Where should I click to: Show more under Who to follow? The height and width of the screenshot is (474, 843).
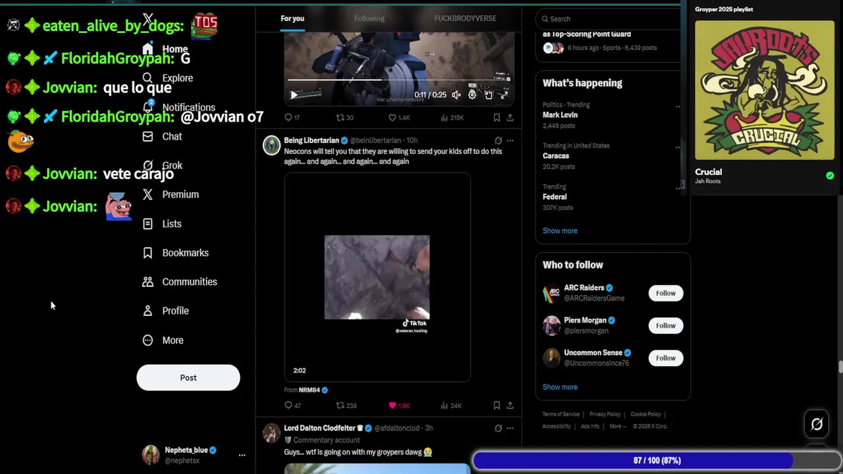coord(560,387)
